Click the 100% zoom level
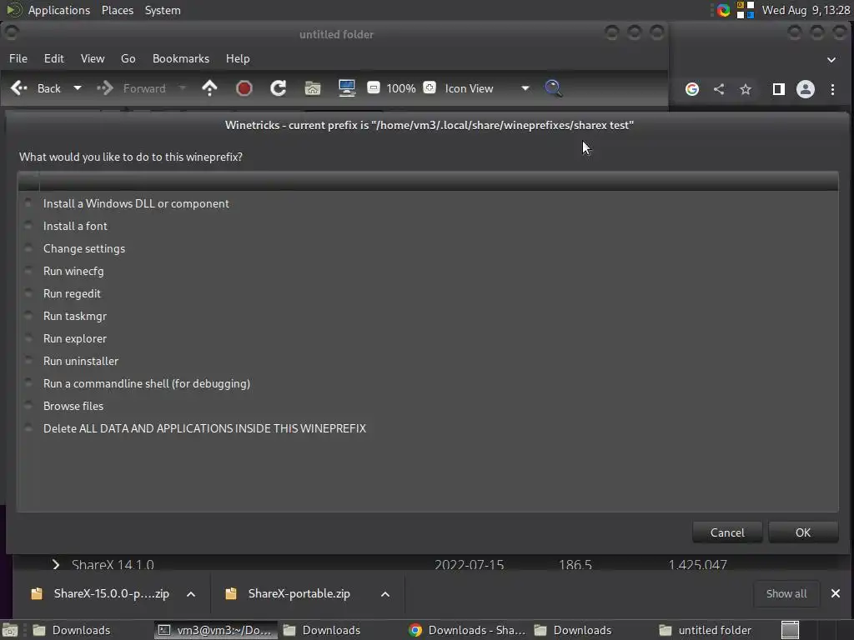The width and height of the screenshot is (854, 640). (x=401, y=88)
